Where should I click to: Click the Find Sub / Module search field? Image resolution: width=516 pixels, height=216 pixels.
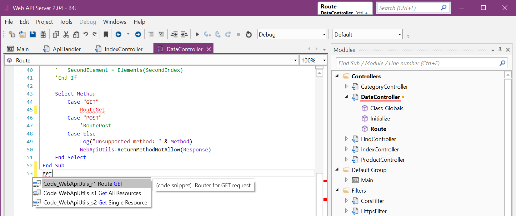pyautogui.click(x=417, y=63)
